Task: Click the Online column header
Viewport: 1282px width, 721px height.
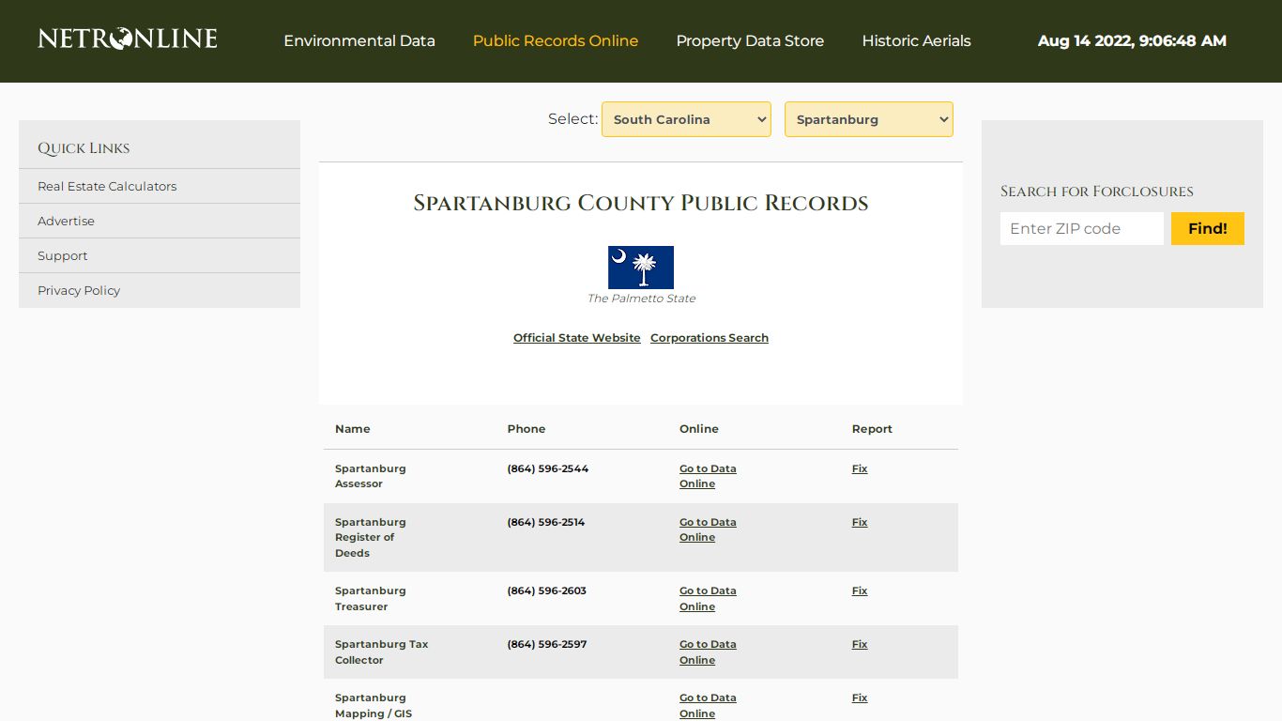Action: (x=699, y=429)
